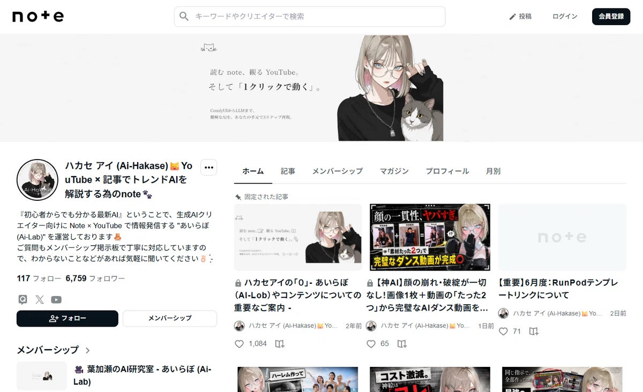Viewport: 643px width, 392px height.
Task: Click the magnifier icon in the search bar
Action: point(184,17)
